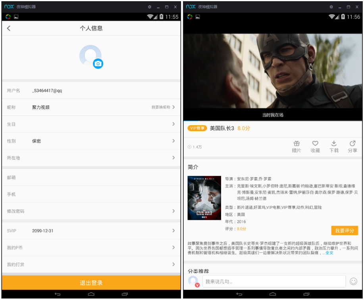Tap the play count icon next to 1.4万
Image resolution: width=364 pixels, height=300 pixels.
tap(189, 147)
